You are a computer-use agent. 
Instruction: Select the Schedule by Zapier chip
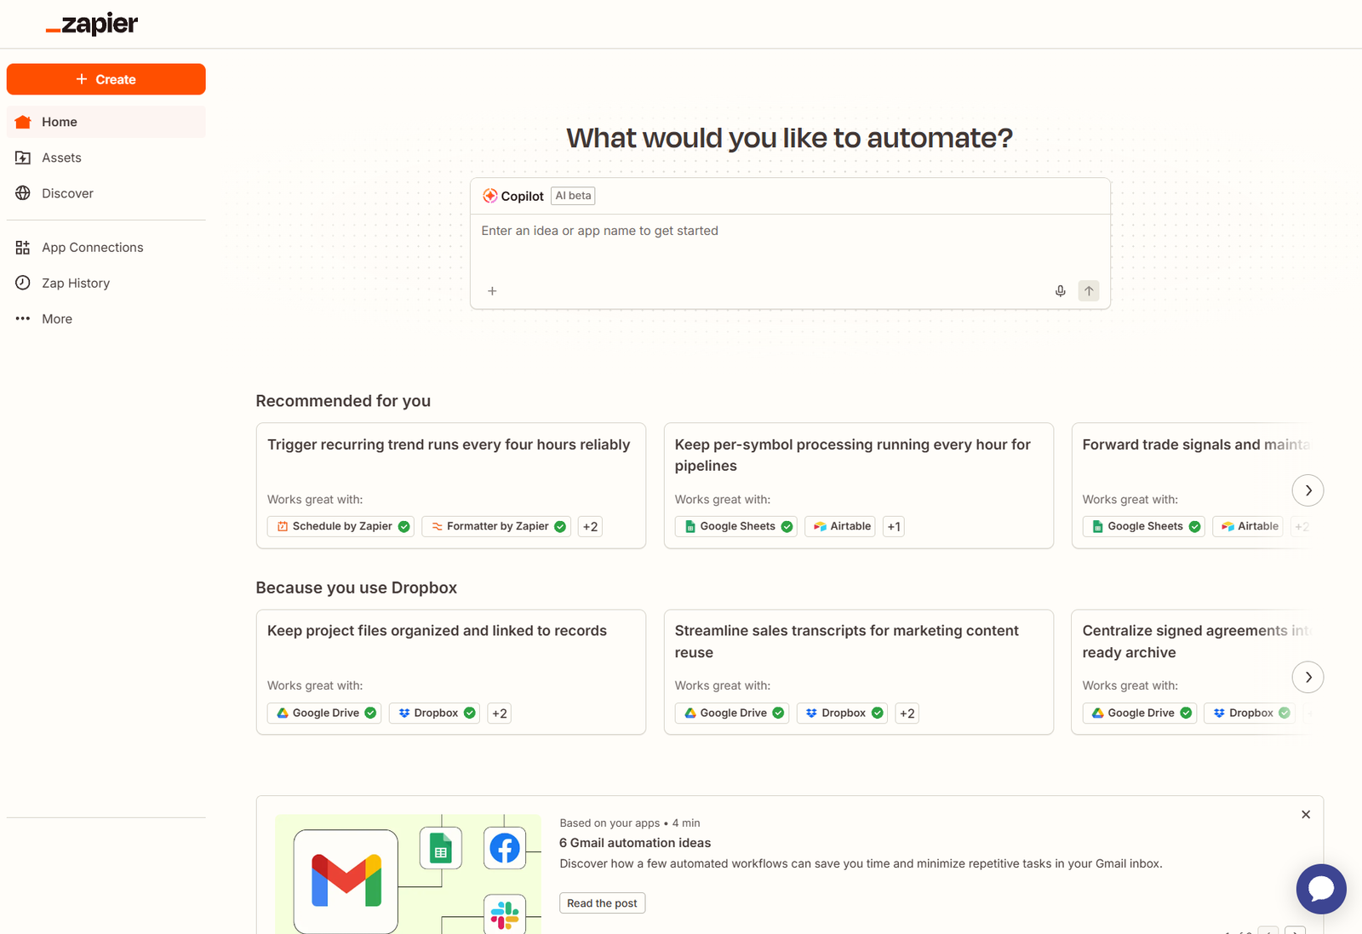click(x=340, y=527)
